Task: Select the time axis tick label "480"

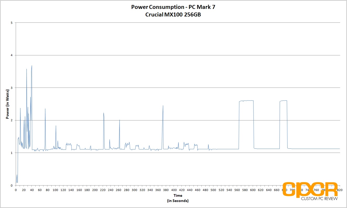Action: [205, 190]
